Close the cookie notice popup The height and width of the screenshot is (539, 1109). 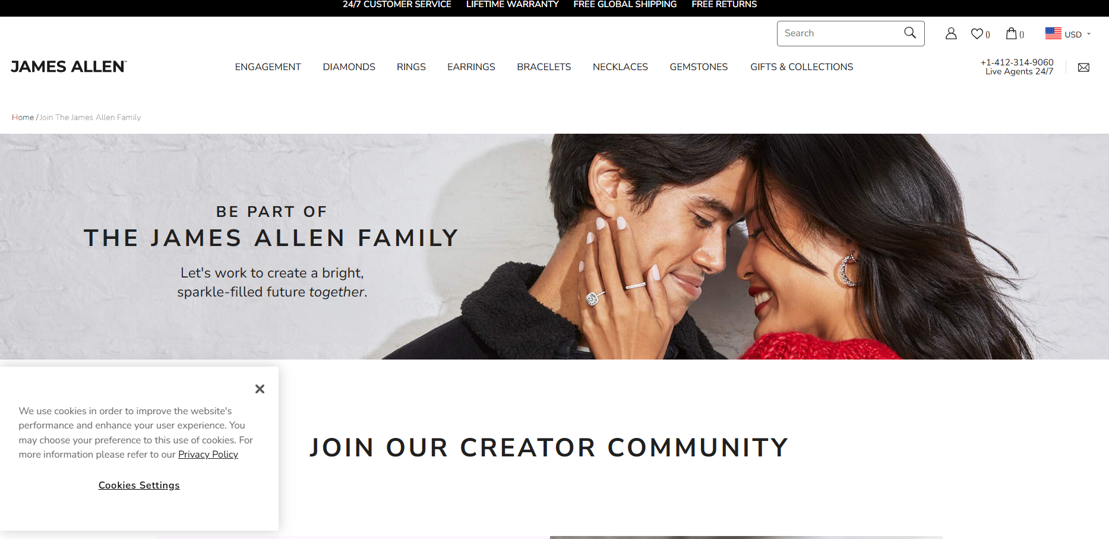[x=260, y=389]
